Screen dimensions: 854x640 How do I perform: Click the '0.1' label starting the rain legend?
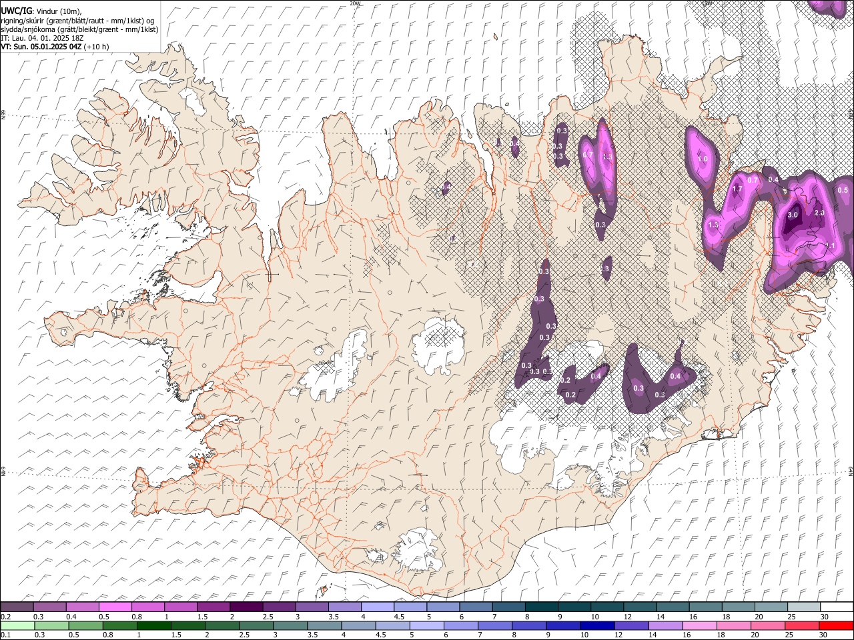click(5, 635)
